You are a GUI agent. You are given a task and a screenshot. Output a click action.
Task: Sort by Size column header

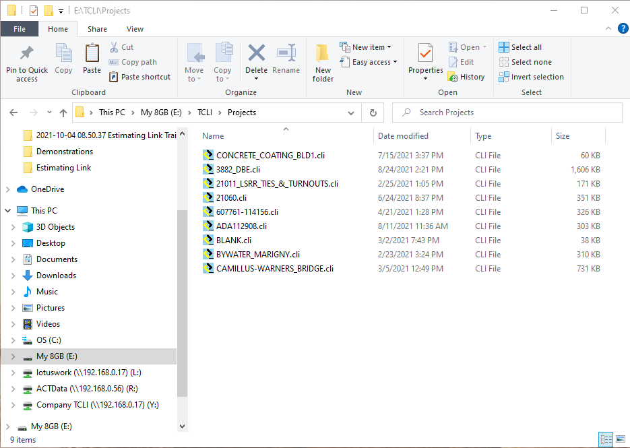click(577, 136)
